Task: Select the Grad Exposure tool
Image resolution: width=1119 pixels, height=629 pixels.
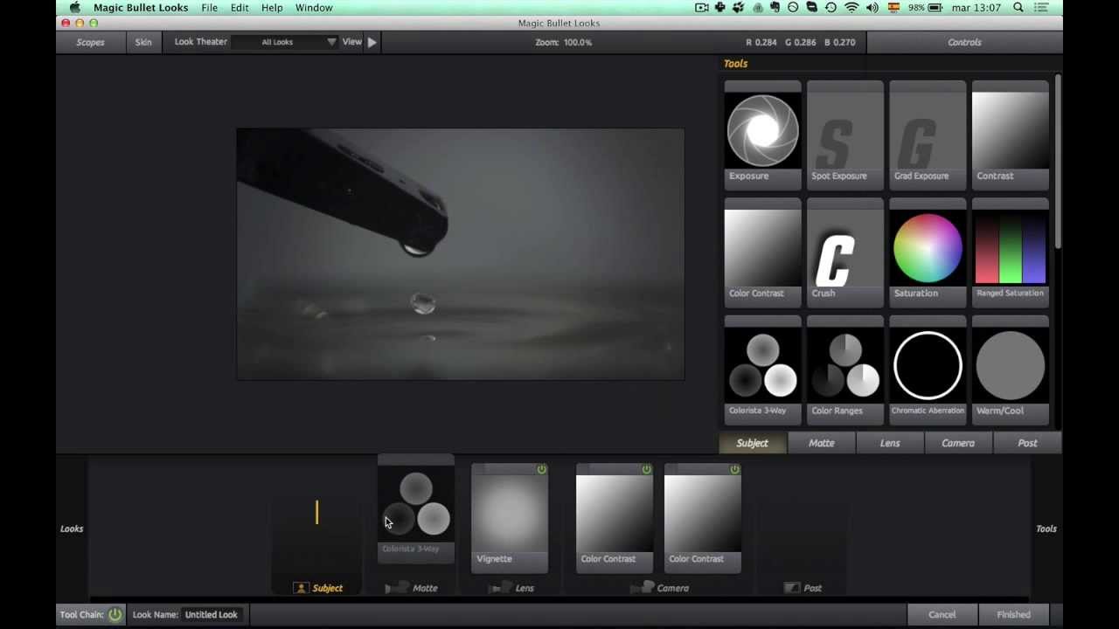Action: point(928,135)
